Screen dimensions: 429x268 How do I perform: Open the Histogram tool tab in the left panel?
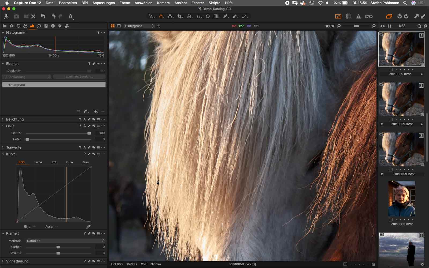tap(32, 26)
